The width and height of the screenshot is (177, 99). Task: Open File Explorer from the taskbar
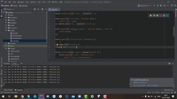click(16, 97)
